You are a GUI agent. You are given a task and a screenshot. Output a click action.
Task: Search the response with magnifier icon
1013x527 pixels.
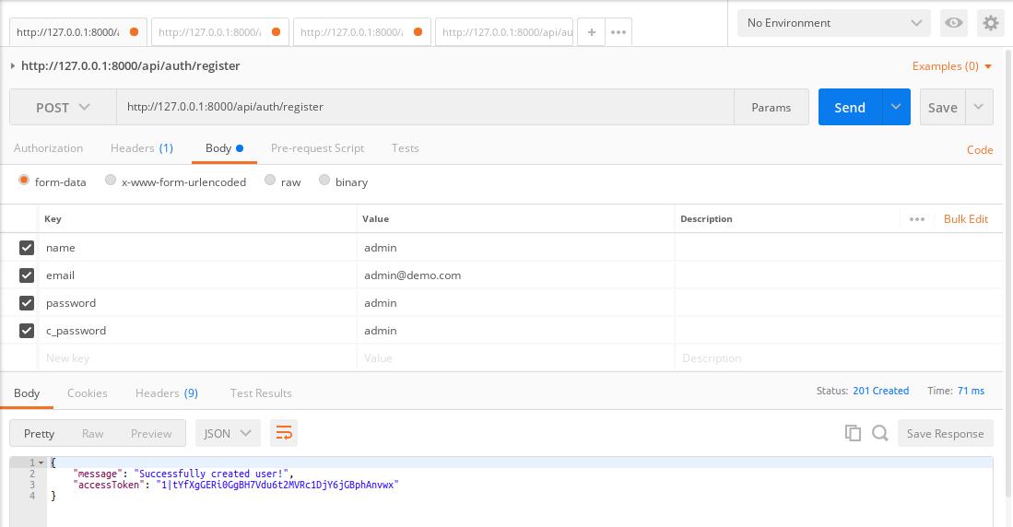880,433
